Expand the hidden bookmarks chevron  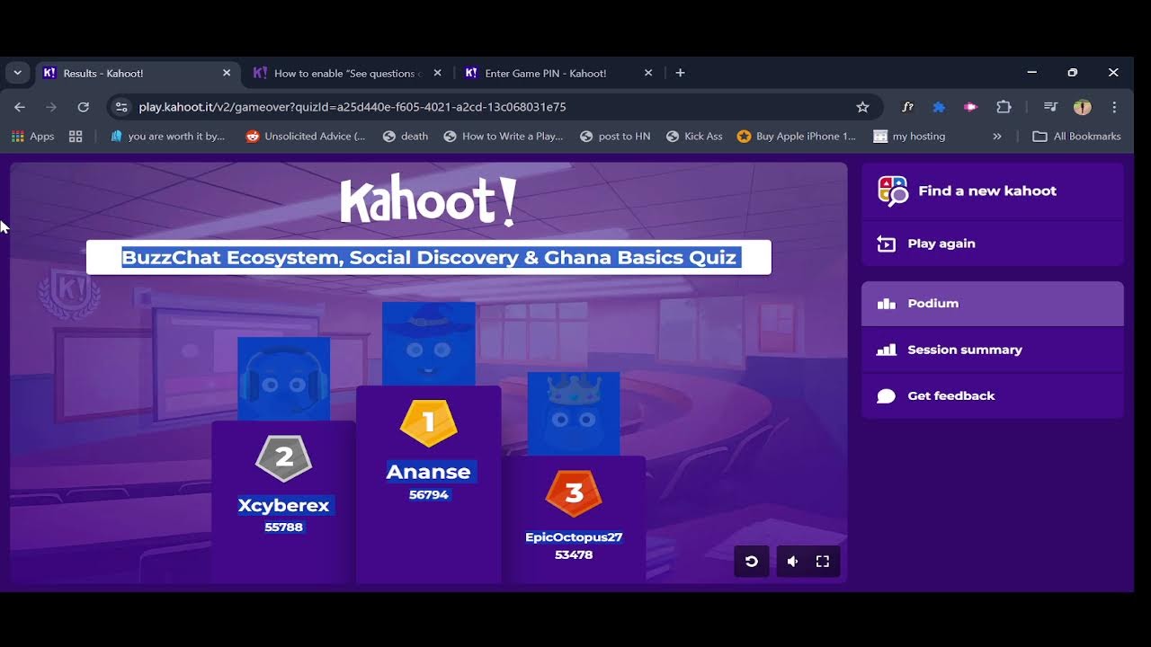[996, 137]
